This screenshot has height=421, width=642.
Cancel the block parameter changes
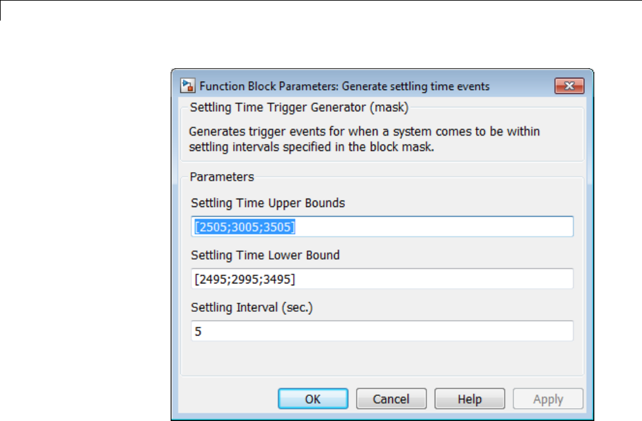(391, 399)
